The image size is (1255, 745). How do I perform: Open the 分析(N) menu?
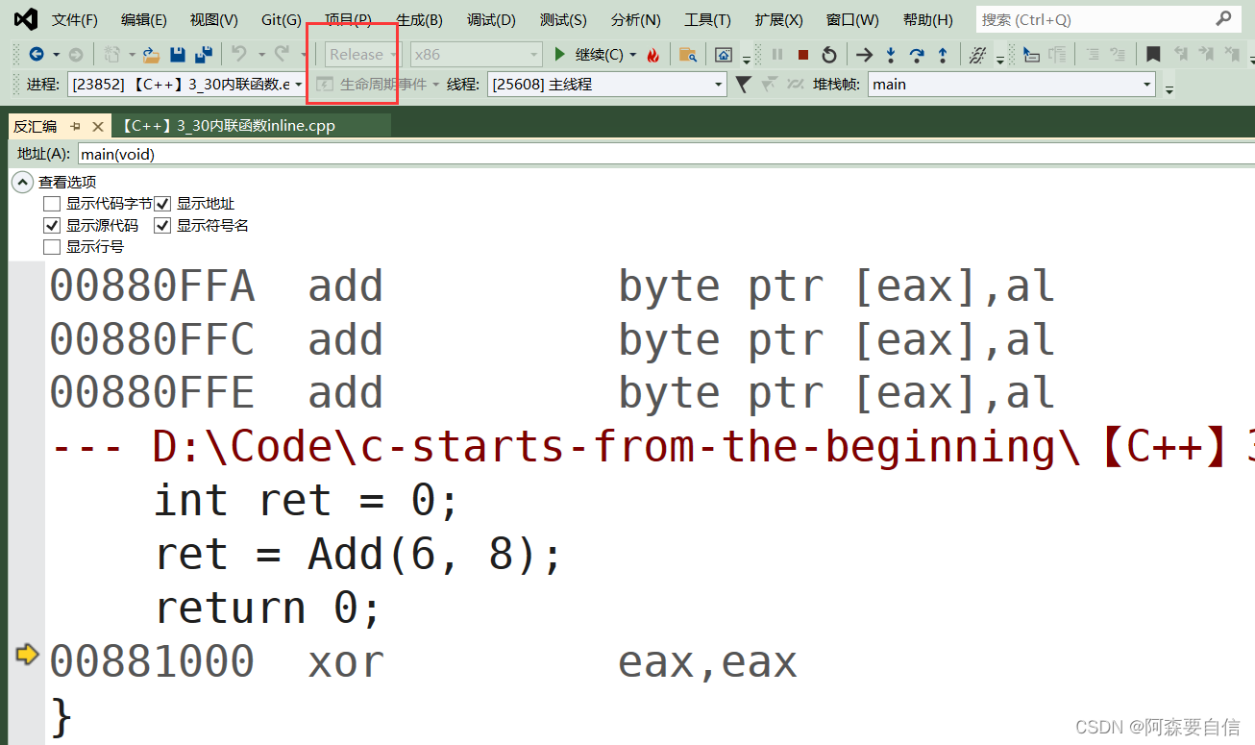tap(636, 19)
